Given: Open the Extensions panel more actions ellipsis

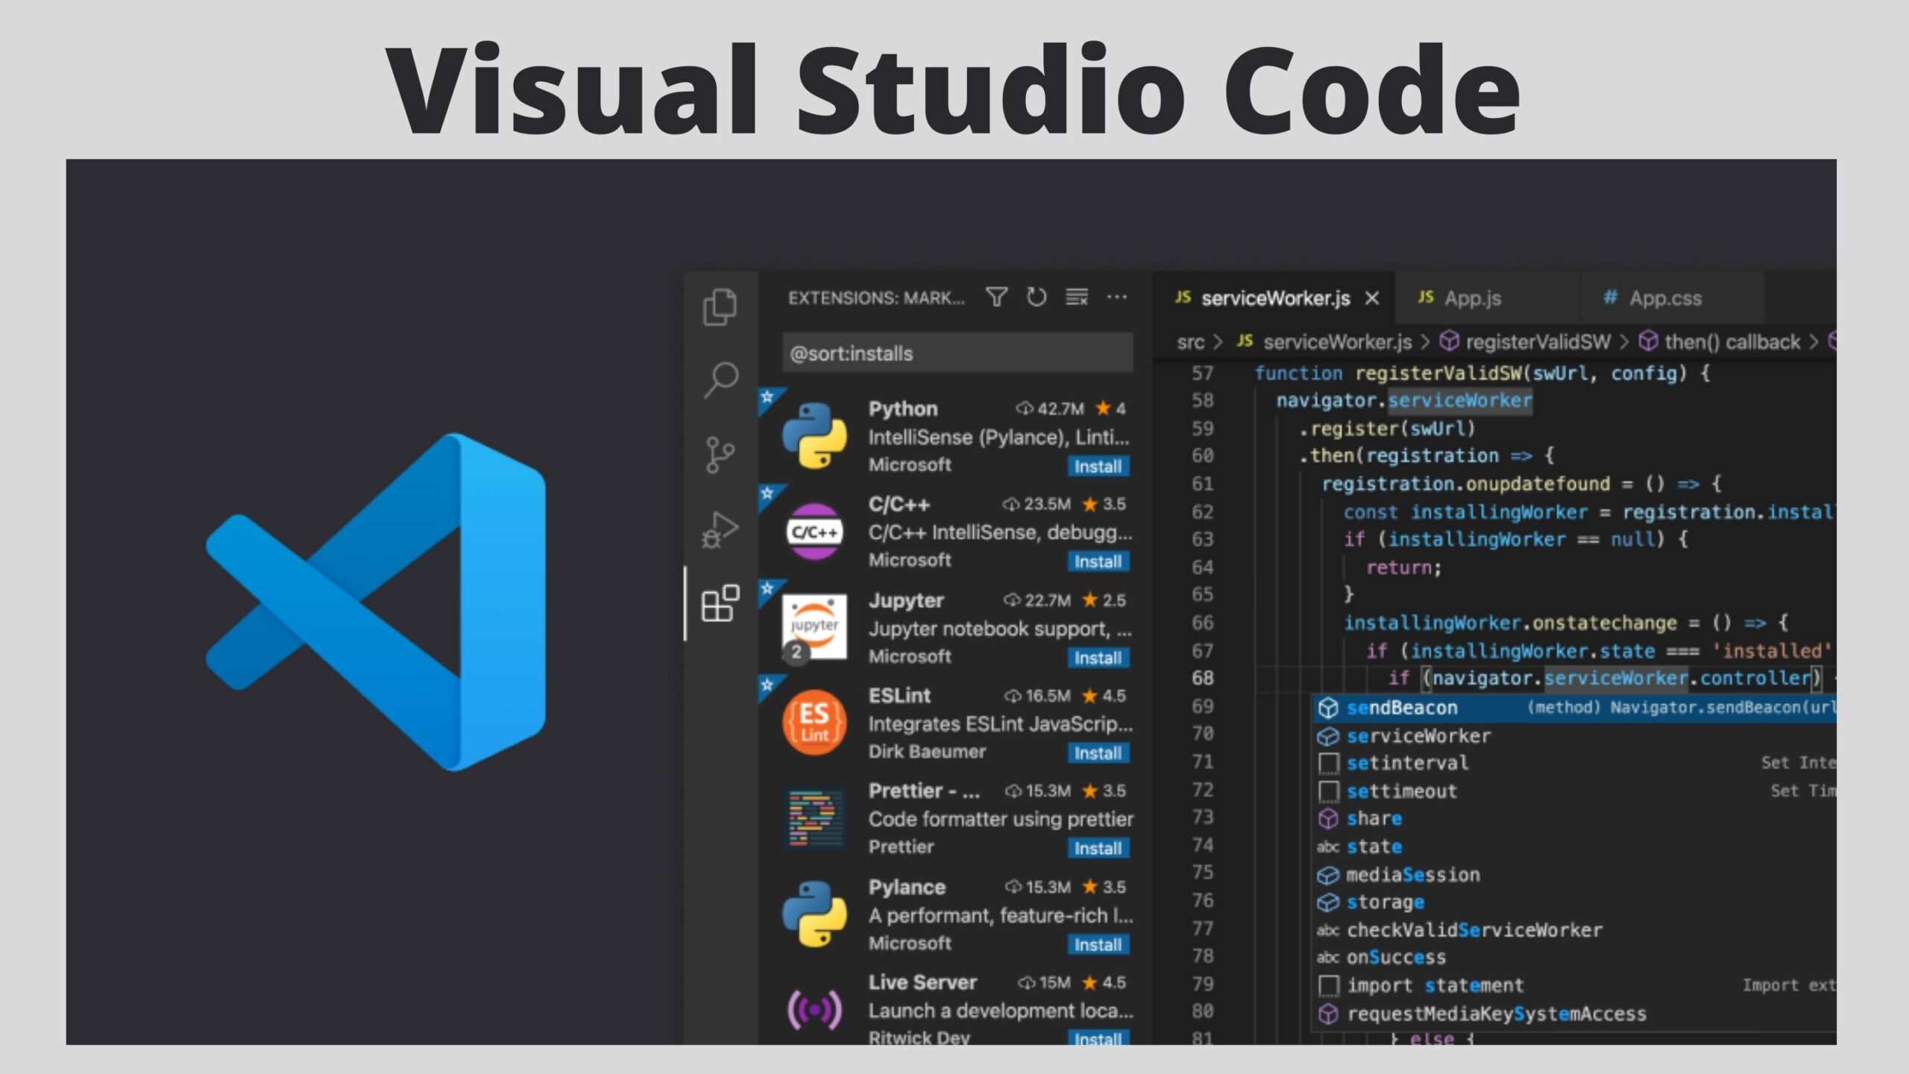Looking at the screenshot, I should (x=1116, y=297).
